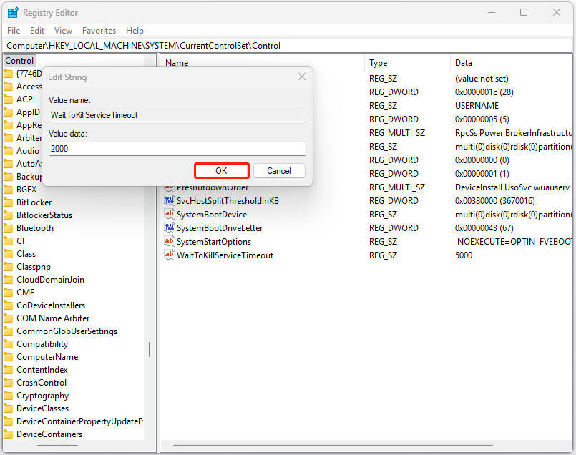Image resolution: width=576 pixels, height=455 pixels.
Task: Select the AppID key in tree
Action: click(x=28, y=112)
